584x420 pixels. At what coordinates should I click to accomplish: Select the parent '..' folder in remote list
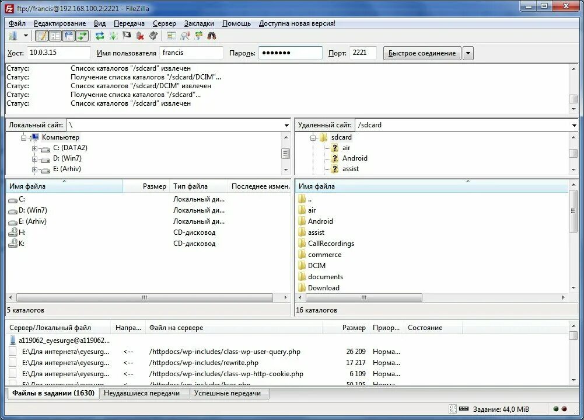tap(305, 199)
